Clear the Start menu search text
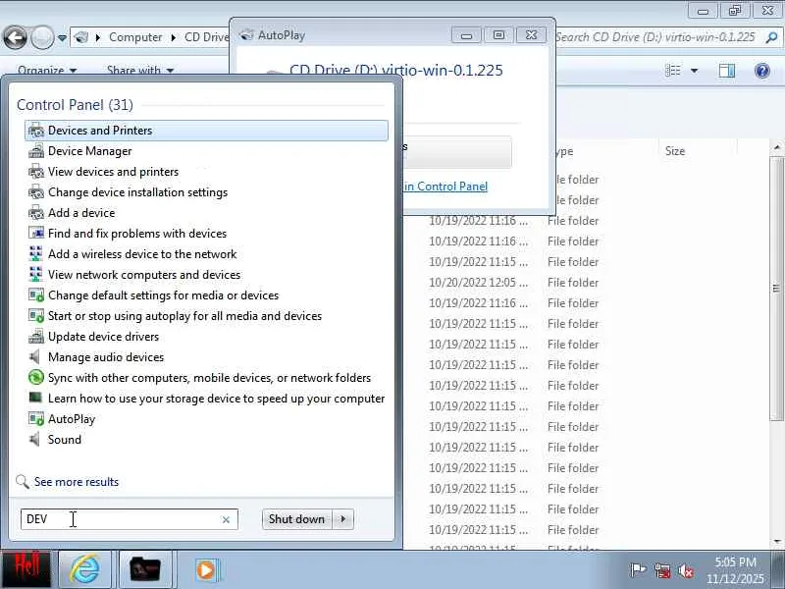 227,520
